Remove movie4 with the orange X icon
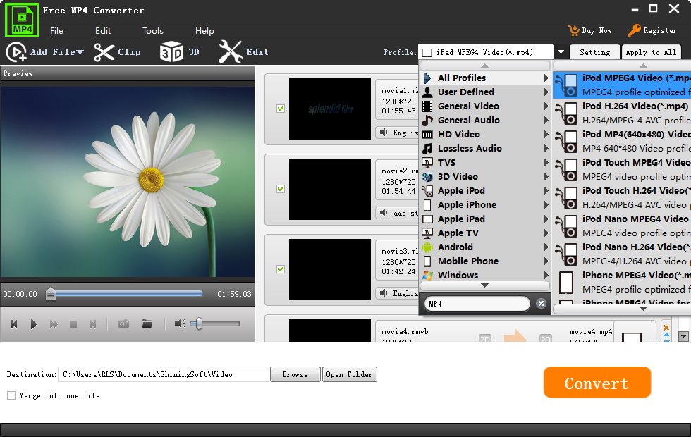 [x=666, y=327]
